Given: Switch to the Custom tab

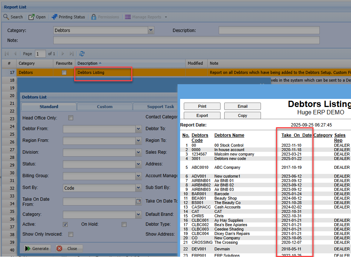Looking at the screenshot, I should 105,107.
